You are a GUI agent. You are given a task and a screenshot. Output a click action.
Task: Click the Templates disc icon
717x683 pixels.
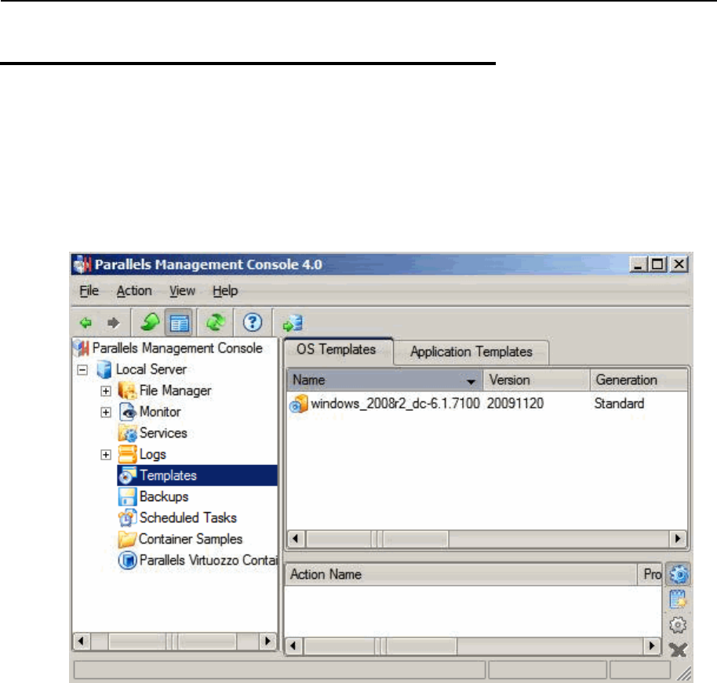[128, 475]
